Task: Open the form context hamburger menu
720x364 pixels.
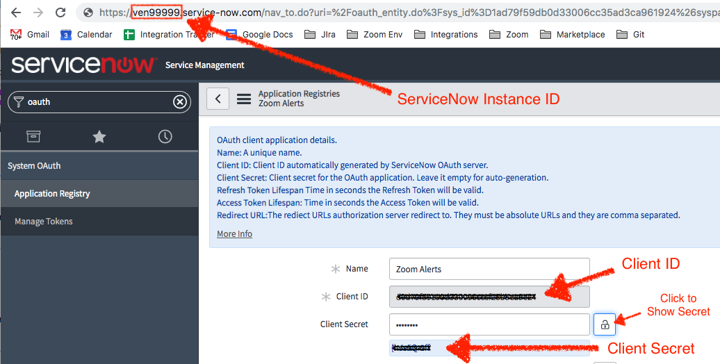Action: [x=244, y=99]
